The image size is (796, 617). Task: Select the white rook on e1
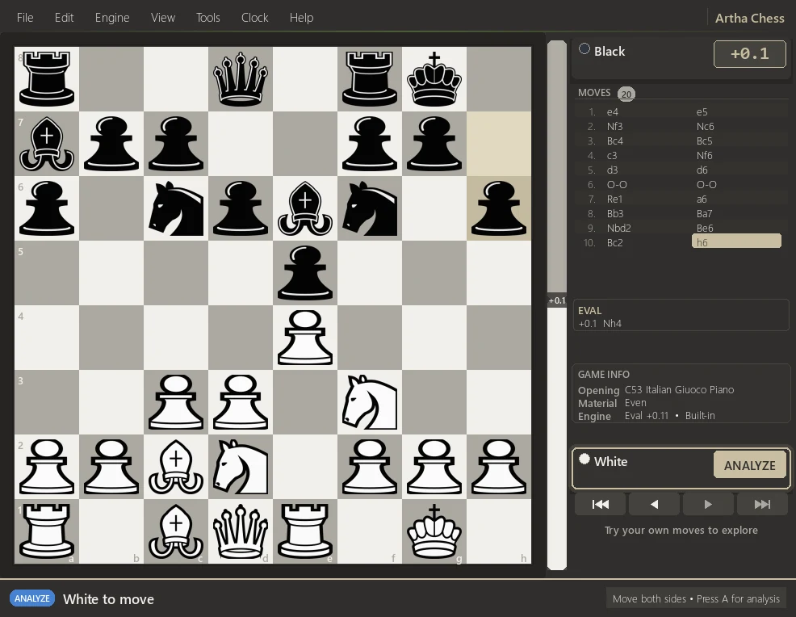tap(304, 531)
